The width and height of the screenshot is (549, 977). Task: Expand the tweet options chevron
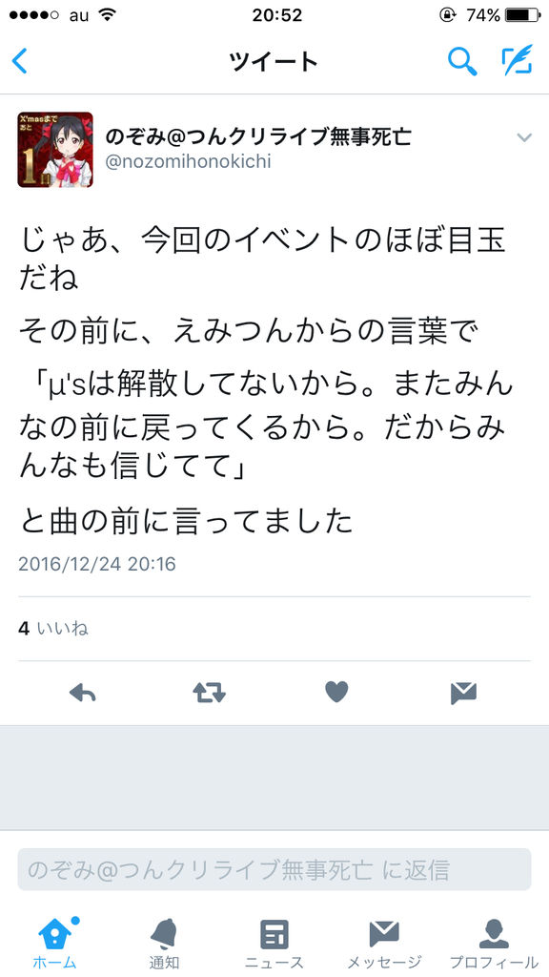pos(524,137)
